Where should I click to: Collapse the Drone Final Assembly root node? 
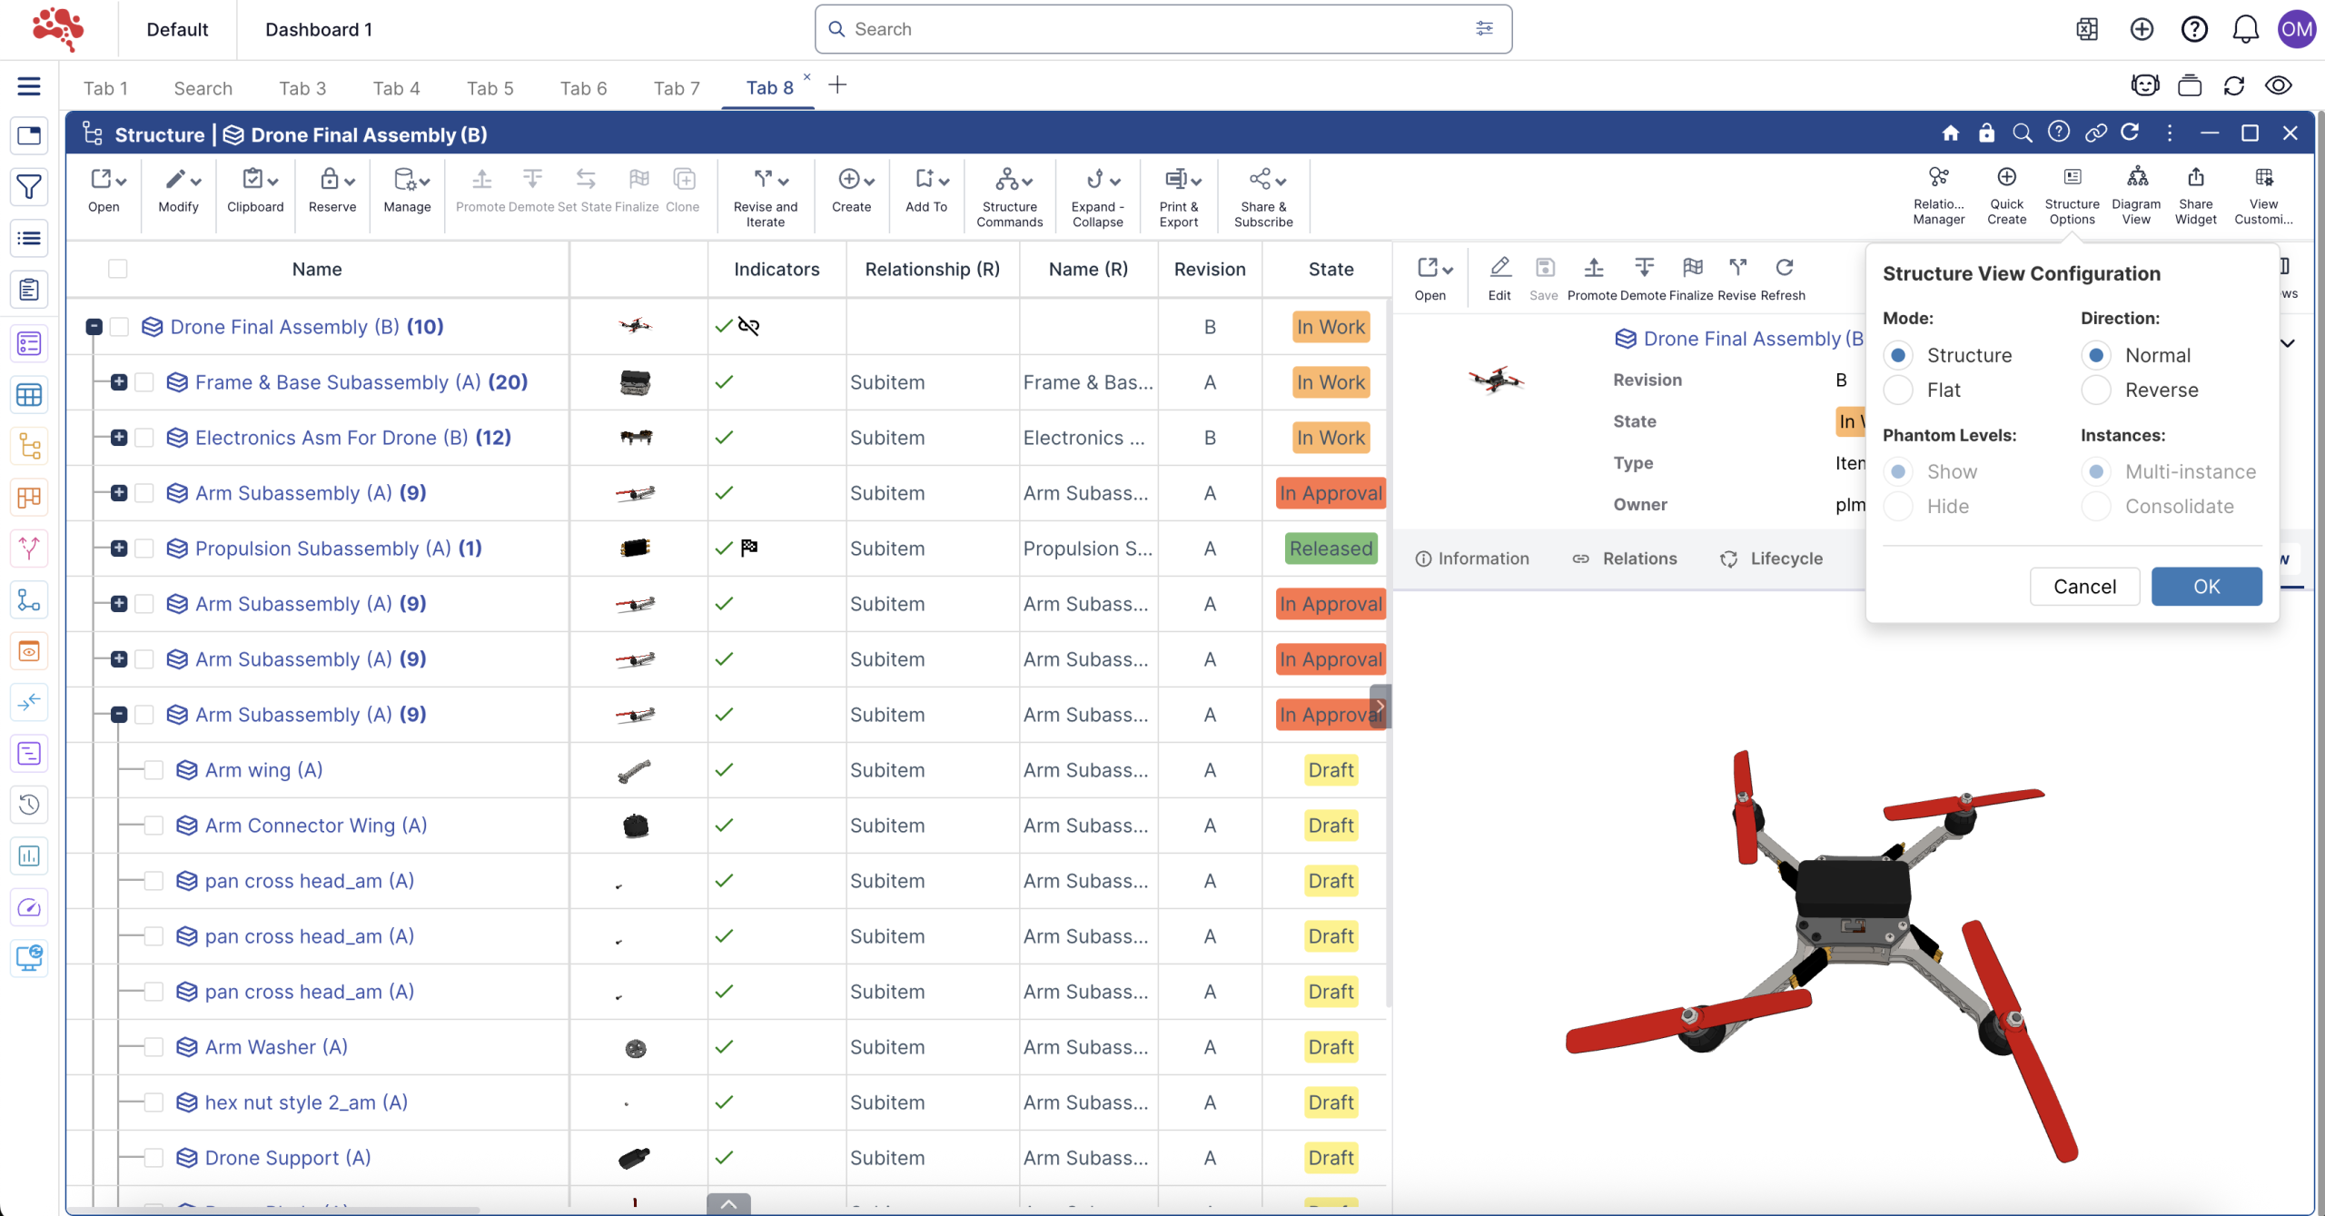(94, 327)
